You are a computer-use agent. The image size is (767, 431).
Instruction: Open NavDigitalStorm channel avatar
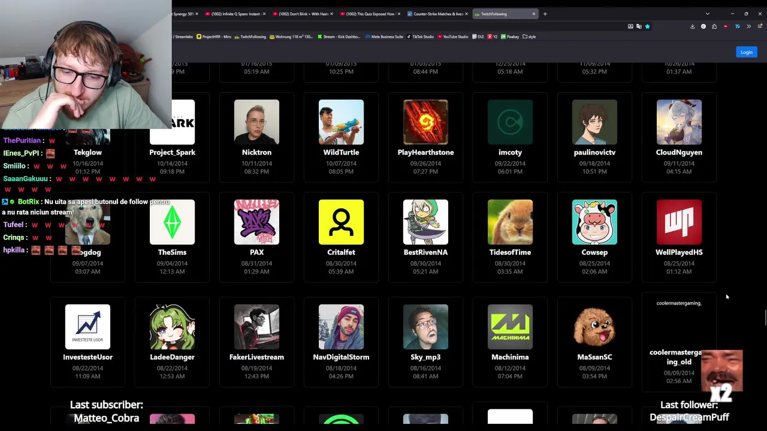coord(341,327)
